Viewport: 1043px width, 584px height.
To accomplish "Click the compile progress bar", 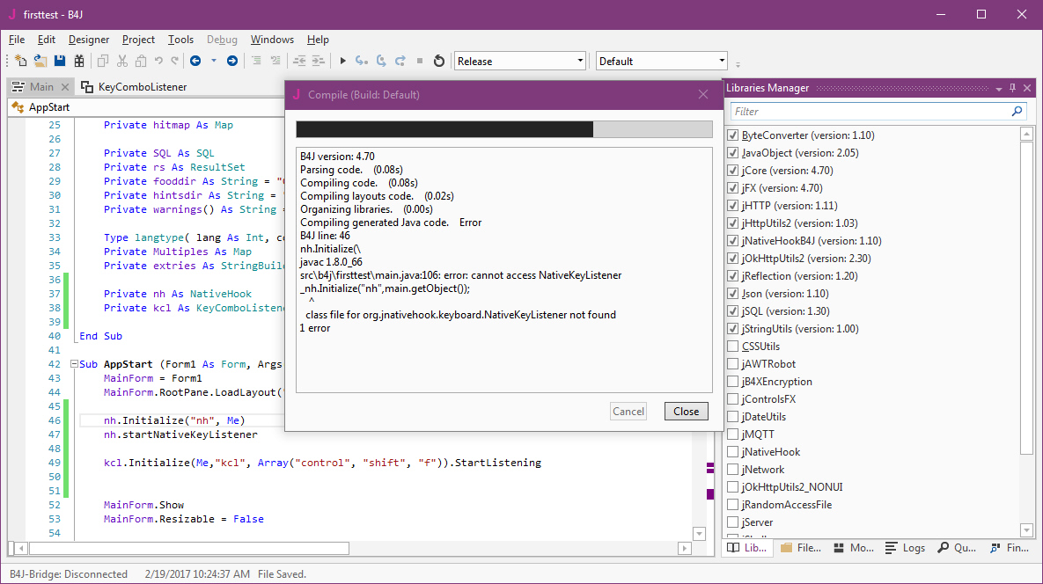I will coord(503,130).
